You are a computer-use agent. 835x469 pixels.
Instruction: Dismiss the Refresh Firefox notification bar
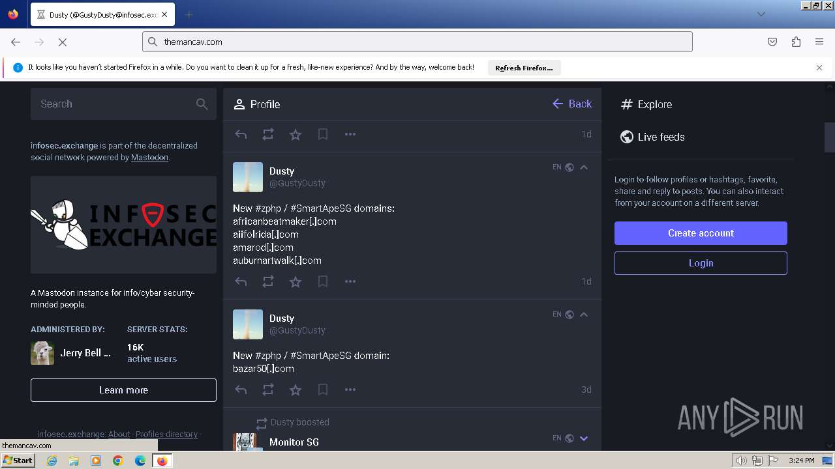tap(819, 68)
